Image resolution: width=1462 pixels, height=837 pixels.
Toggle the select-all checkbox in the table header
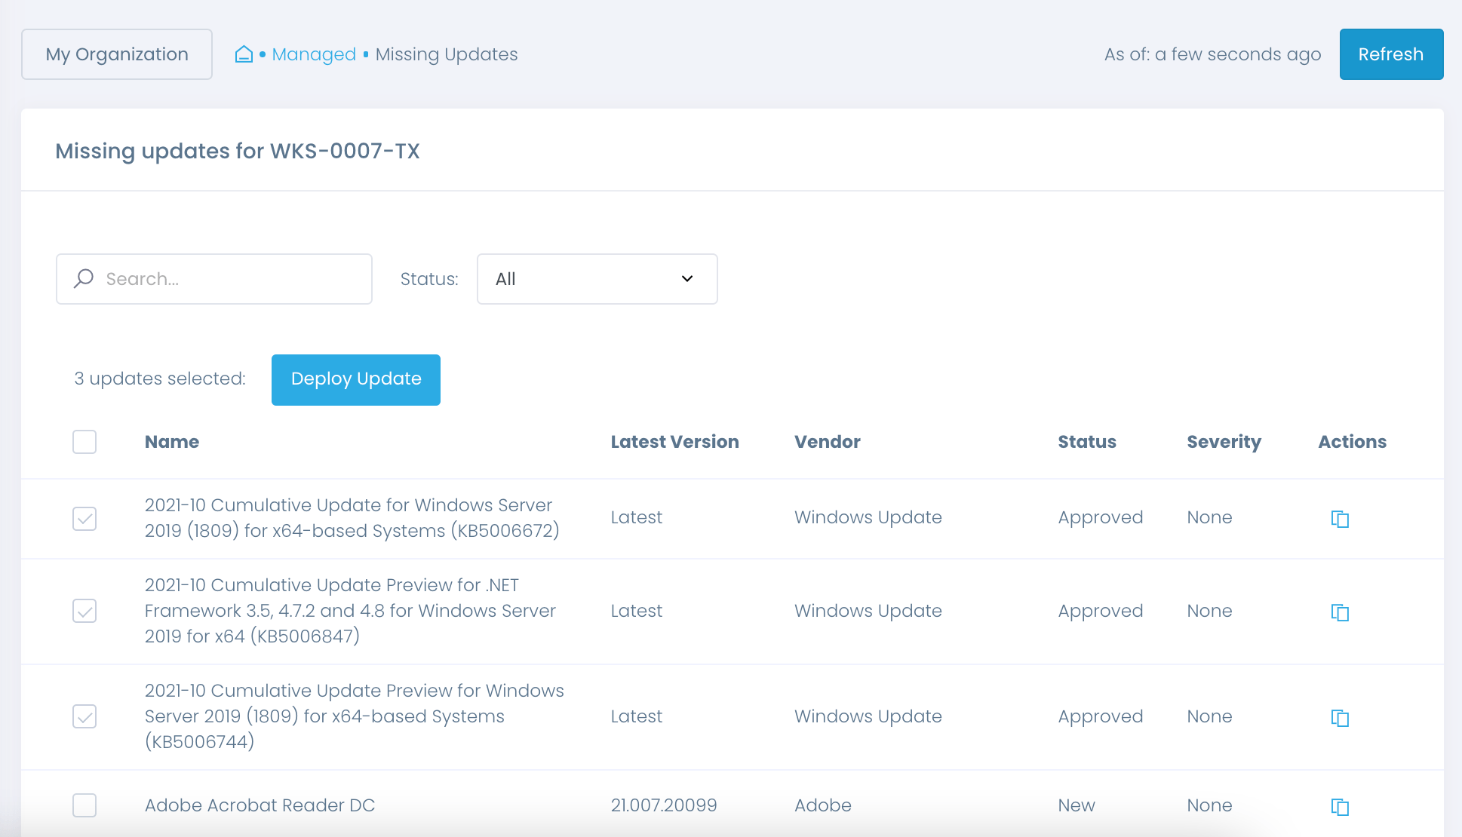pos(84,442)
